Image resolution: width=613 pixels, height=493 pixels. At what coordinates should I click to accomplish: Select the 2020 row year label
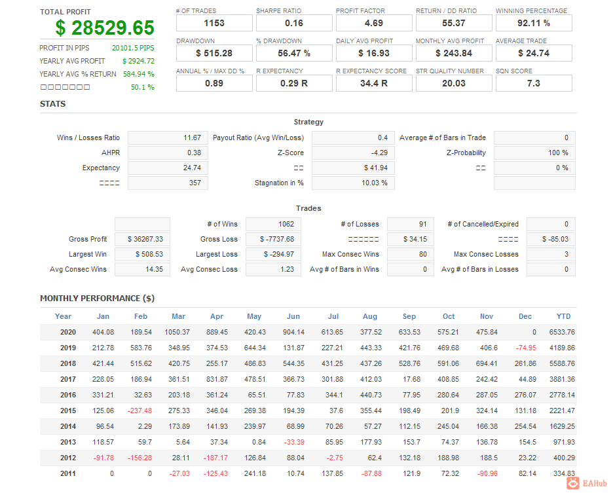(x=68, y=332)
